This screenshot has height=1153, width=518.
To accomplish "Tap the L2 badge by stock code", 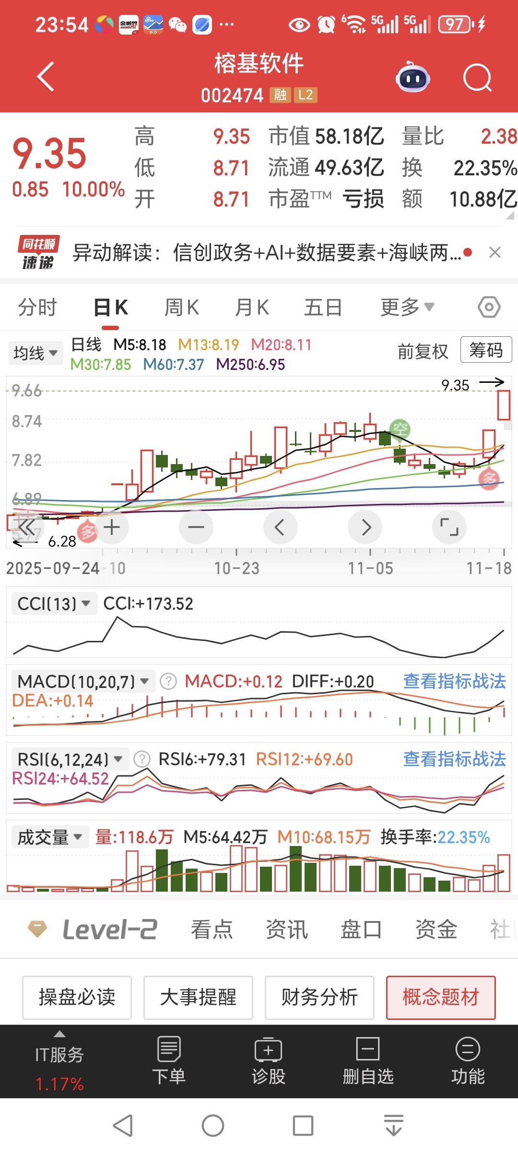I will [305, 95].
